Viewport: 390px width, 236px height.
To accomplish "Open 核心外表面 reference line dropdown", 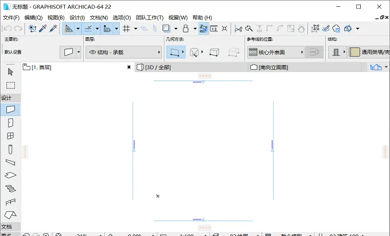I will 276,53.
